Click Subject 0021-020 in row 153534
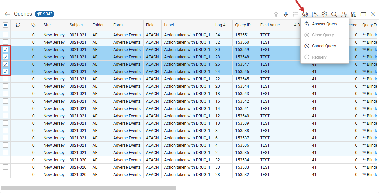The image size is (379, 193). 78,160
